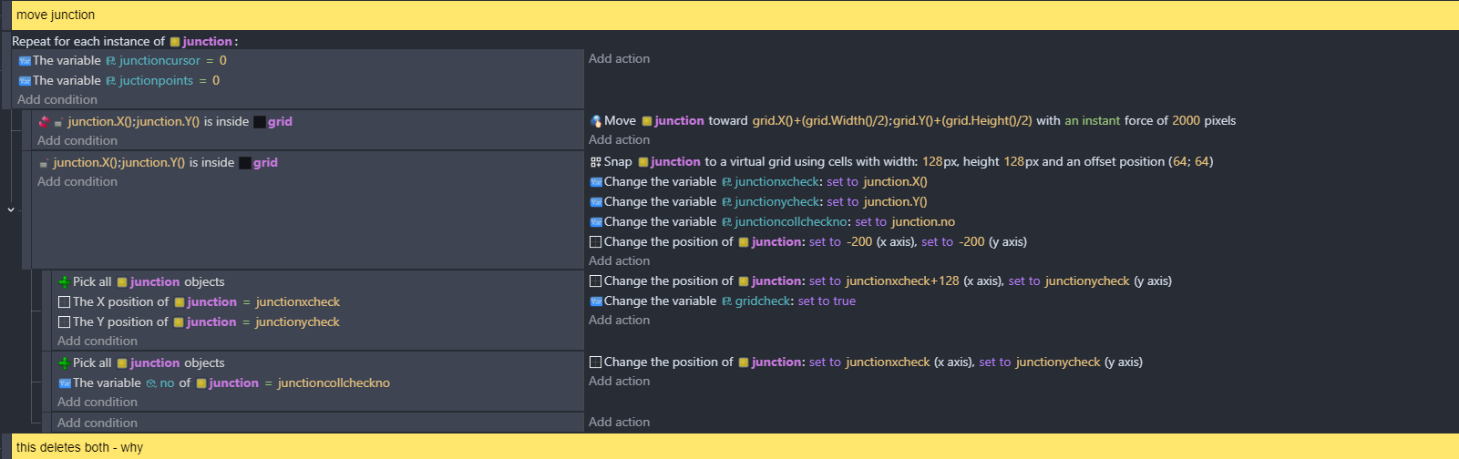Click the X position icon for junctionxcheck condition

(64, 302)
